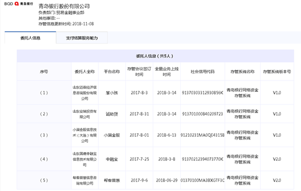Screen dimensions: 301x191
Task: Click the 委托人信息（共5人）table heading
Action: [155, 56]
